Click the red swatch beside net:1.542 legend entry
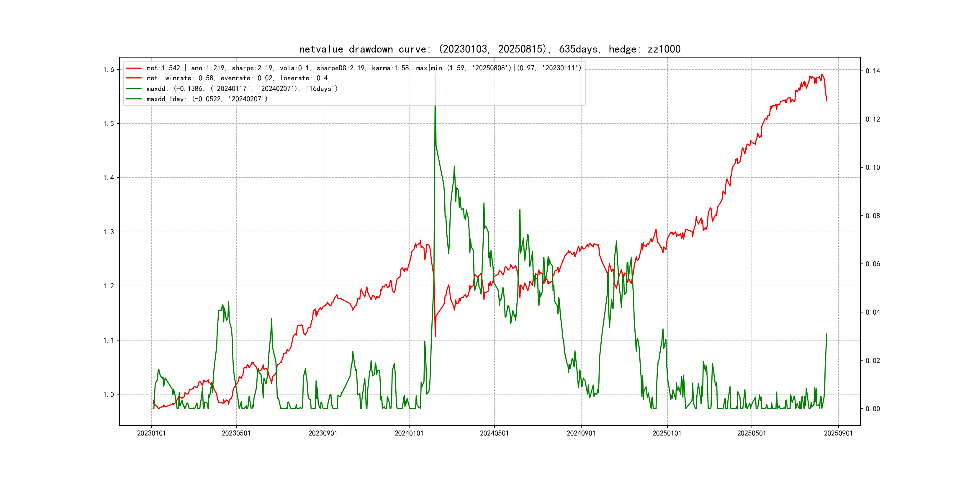956x478 pixels. (134, 68)
